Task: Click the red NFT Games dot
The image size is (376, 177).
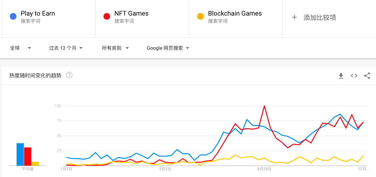Action: pyautogui.click(x=107, y=16)
